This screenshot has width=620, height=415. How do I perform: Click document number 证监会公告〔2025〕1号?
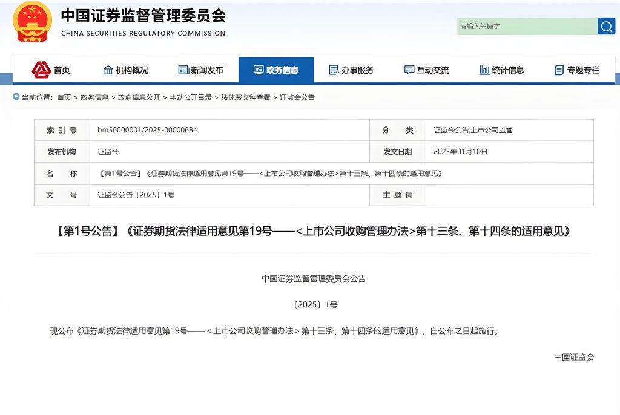coord(136,195)
